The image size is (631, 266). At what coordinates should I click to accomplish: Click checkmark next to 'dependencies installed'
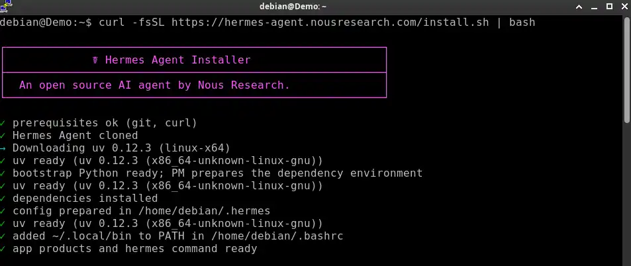pyautogui.click(x=3, y=199)
